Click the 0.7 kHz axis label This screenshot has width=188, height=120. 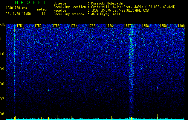click(x=2, y=99)
